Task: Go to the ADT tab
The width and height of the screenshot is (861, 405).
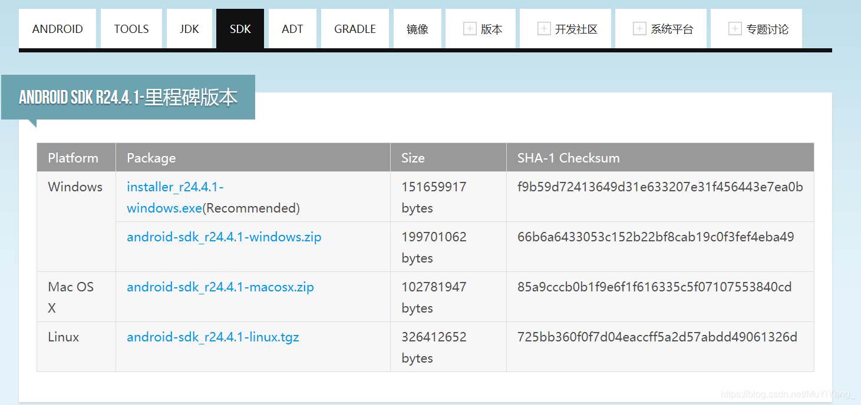Action: coord(292,29)
